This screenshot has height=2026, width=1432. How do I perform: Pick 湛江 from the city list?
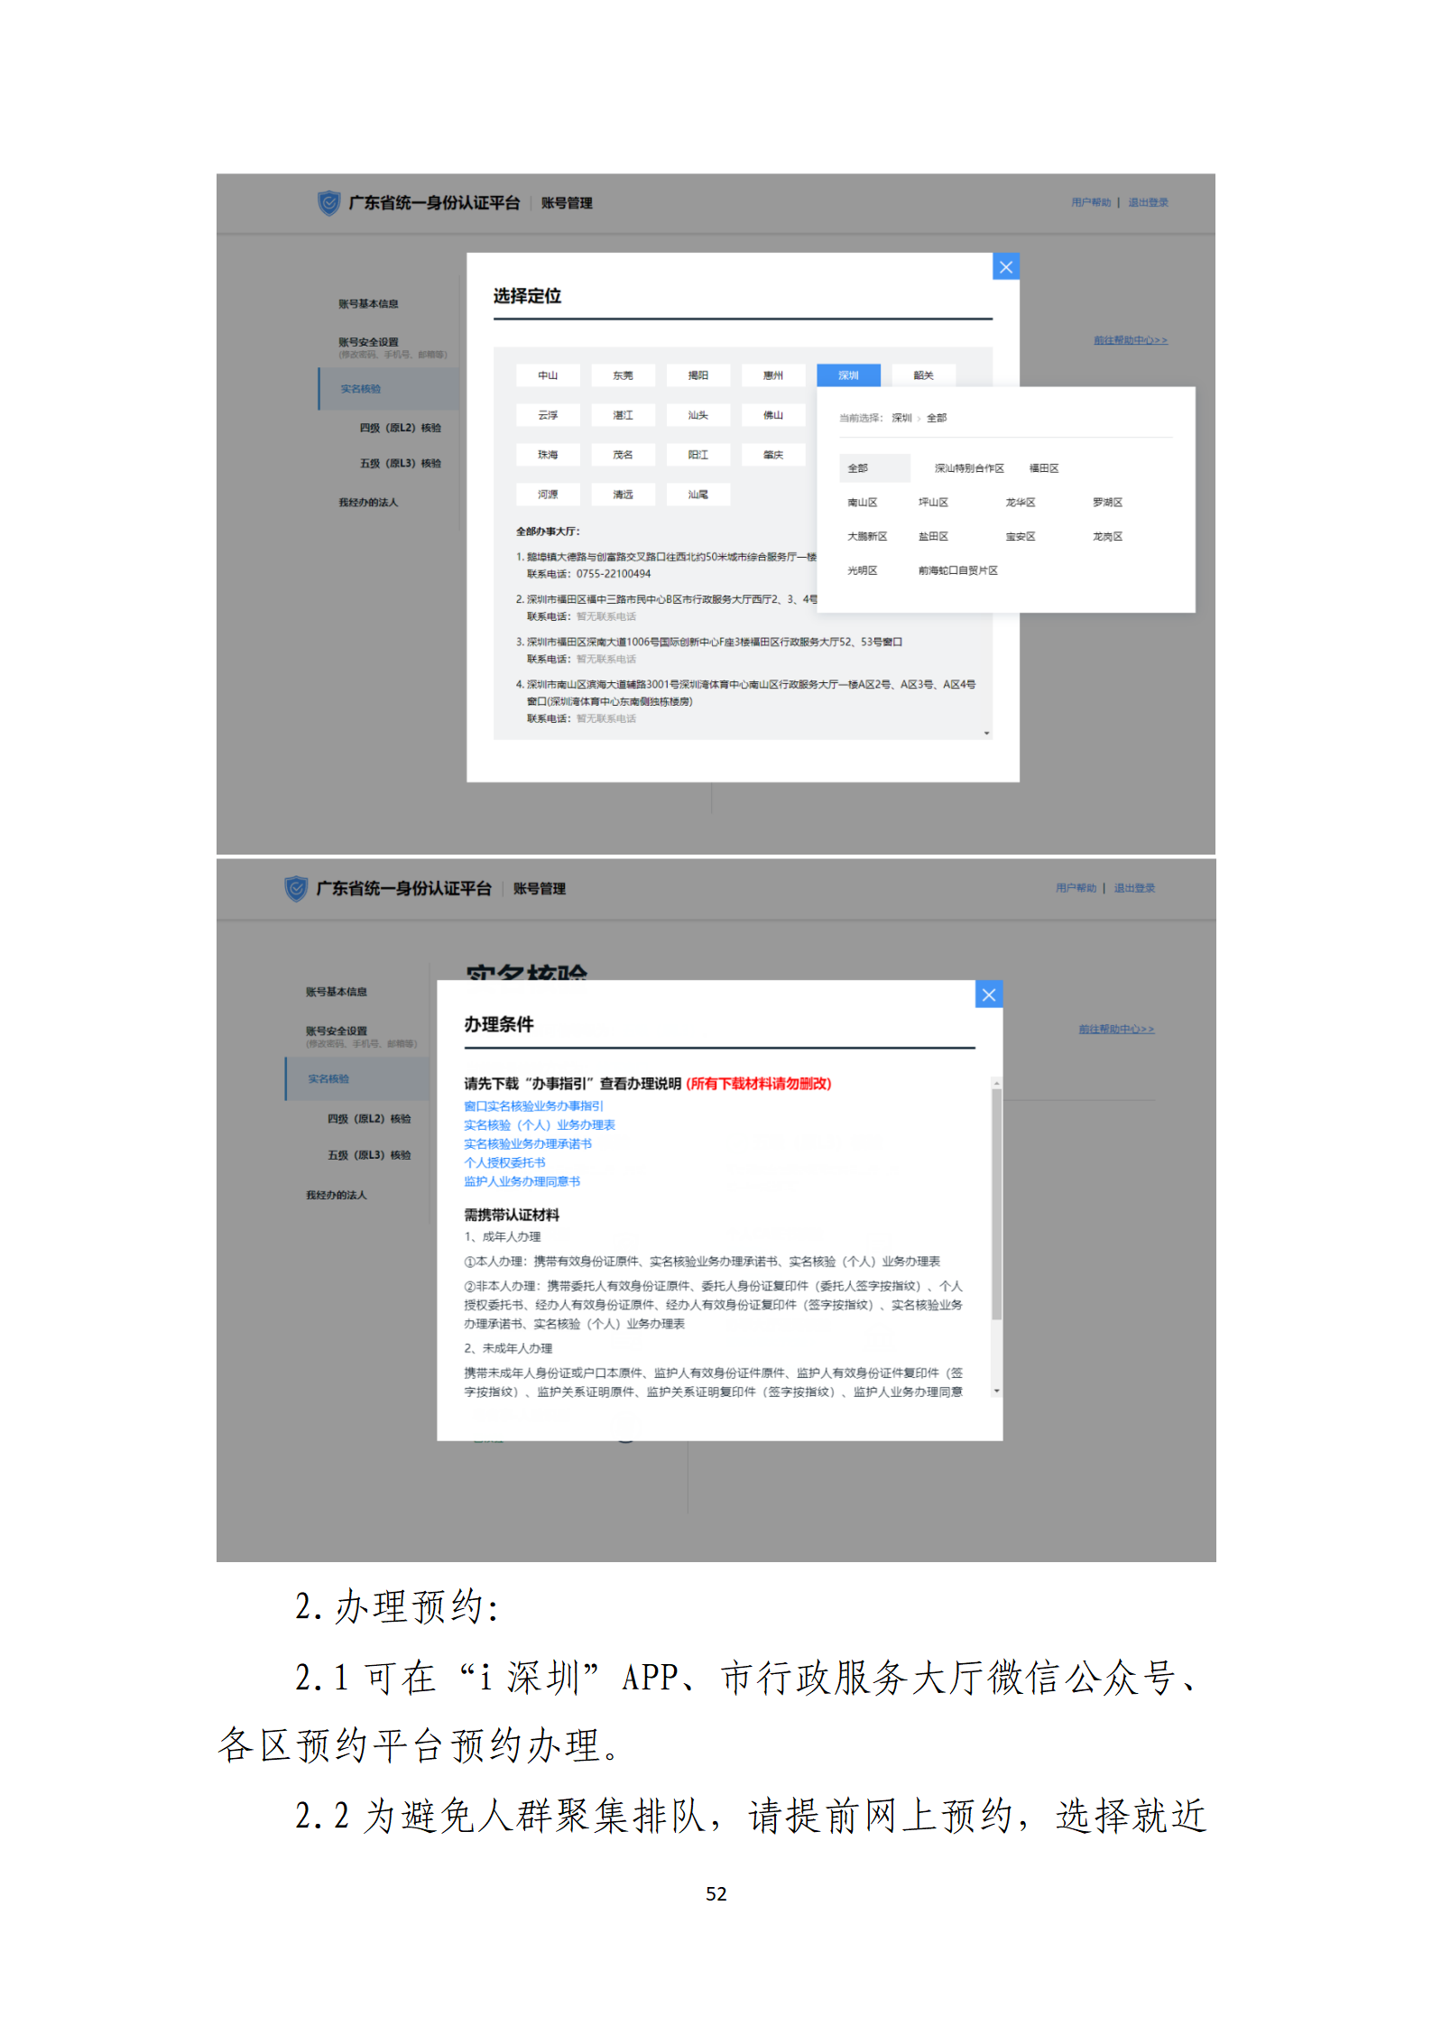pyautogui.click(x=623, y=415)
